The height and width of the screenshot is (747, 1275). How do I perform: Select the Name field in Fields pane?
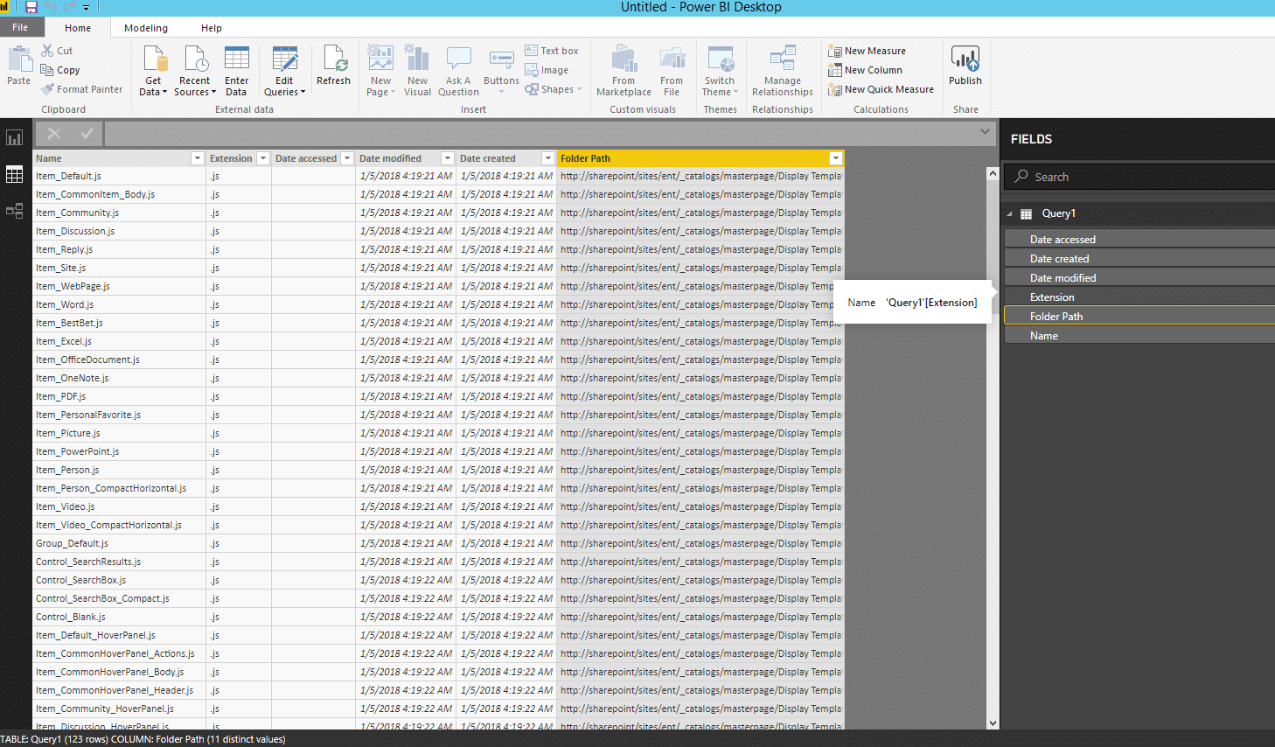[1139, 336]
